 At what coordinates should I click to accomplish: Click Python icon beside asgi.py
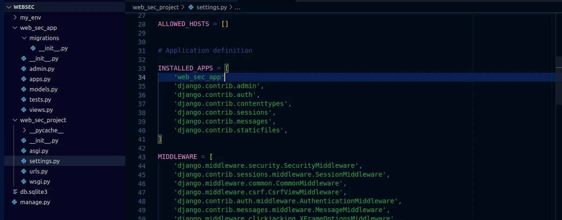point(24,151)
